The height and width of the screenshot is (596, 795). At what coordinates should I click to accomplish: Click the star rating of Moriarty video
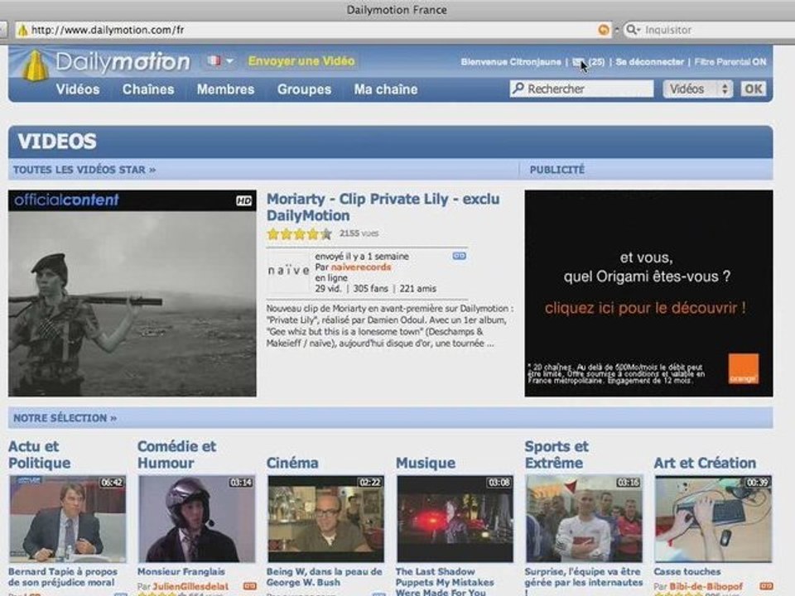point(299,233)
